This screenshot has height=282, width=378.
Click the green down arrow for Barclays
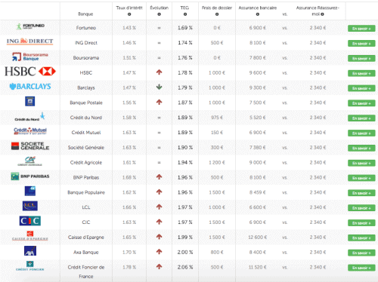[159, 87]
